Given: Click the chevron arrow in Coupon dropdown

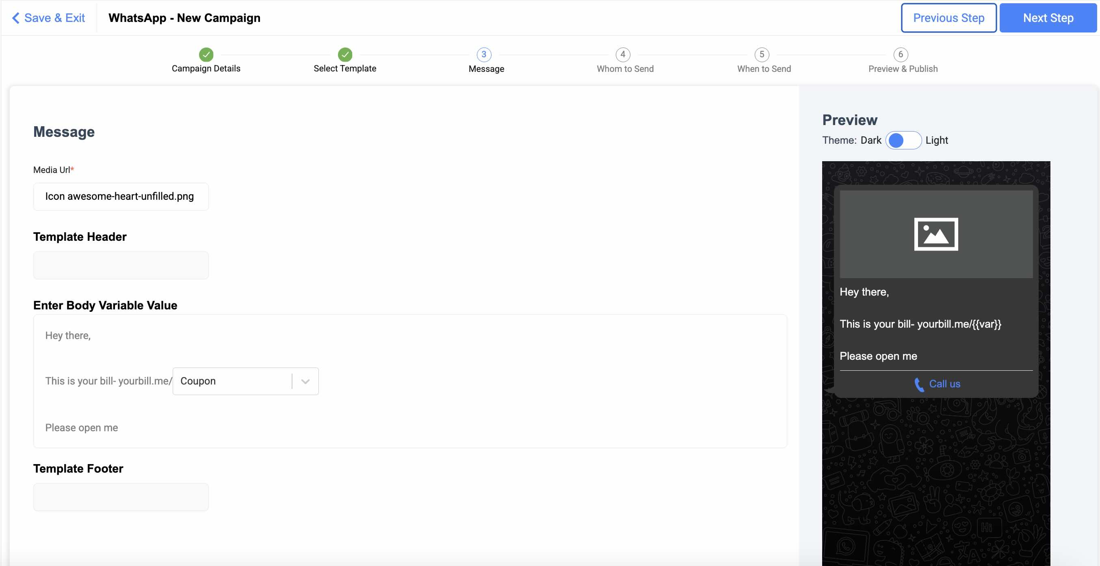Looking at the screenshot, I should 305,382.
